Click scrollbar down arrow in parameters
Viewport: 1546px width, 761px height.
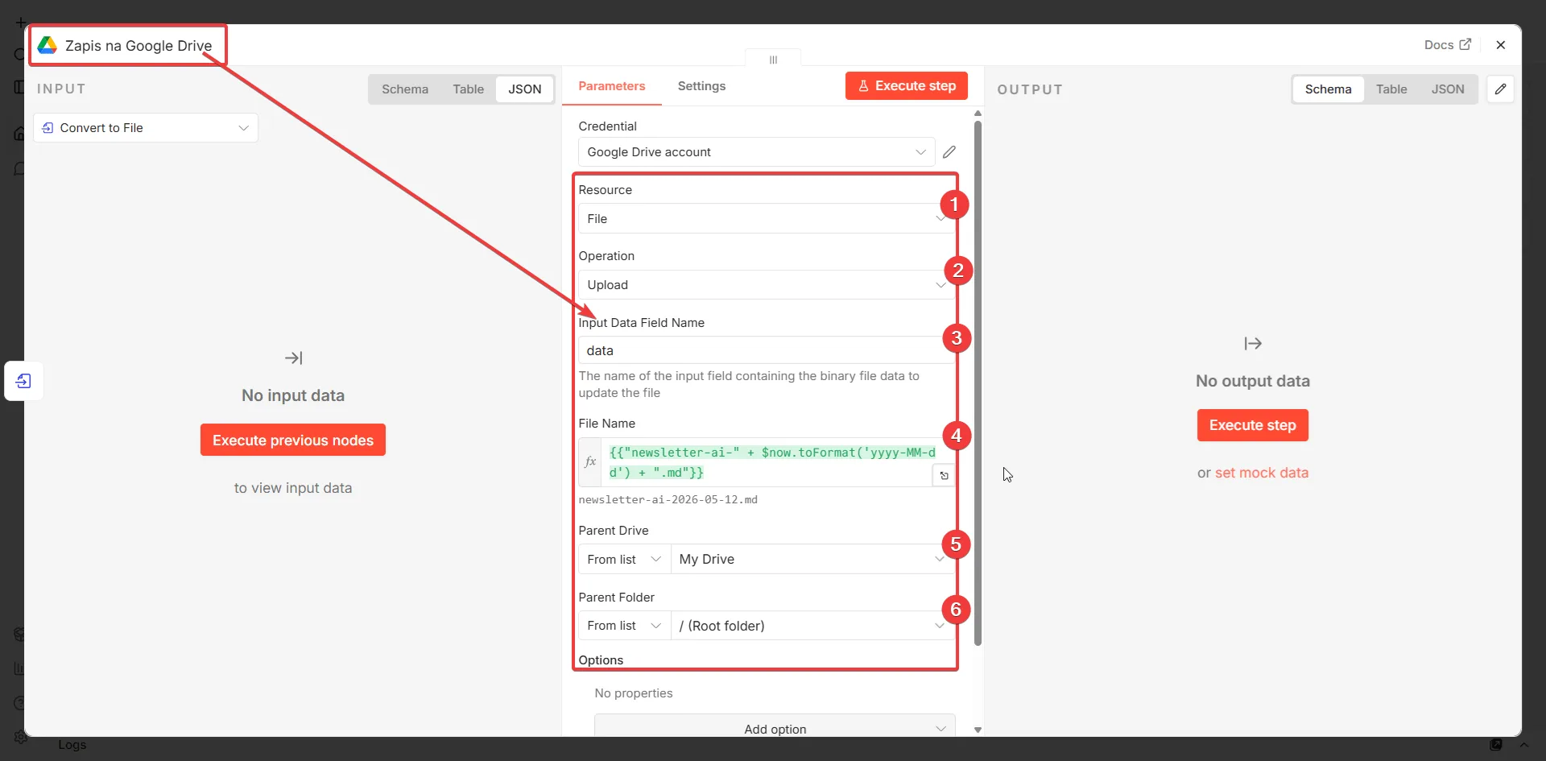point(978,730)
